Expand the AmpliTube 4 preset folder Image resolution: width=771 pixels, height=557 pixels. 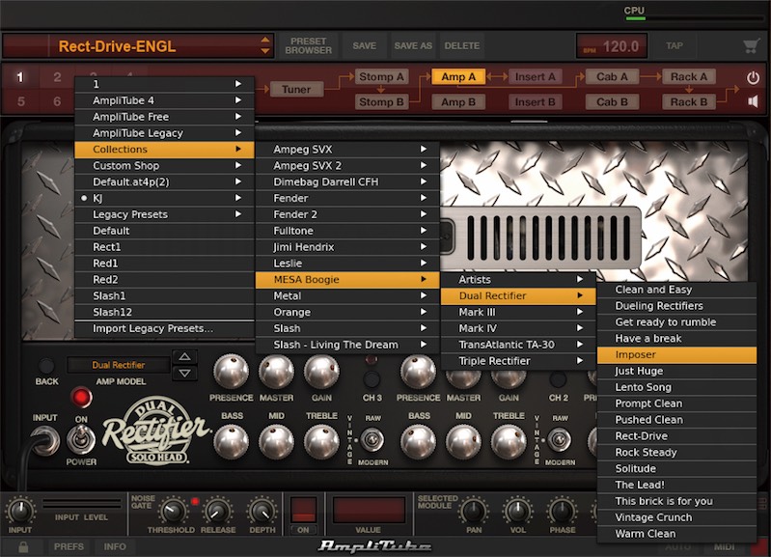pyautogui.click(x=164, y=100)
